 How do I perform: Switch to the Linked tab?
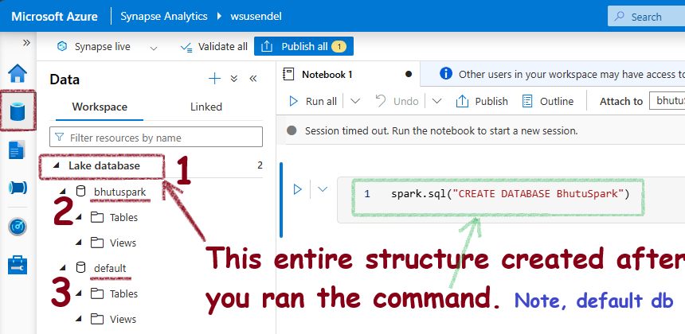click(x=206, y=107)
